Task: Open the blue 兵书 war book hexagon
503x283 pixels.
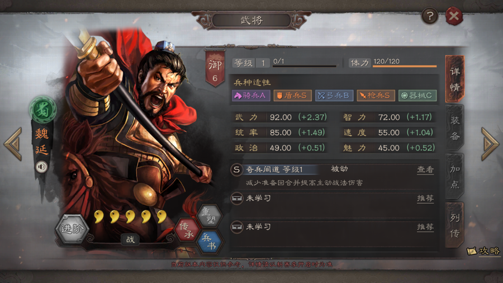Action: click(210, 242)
